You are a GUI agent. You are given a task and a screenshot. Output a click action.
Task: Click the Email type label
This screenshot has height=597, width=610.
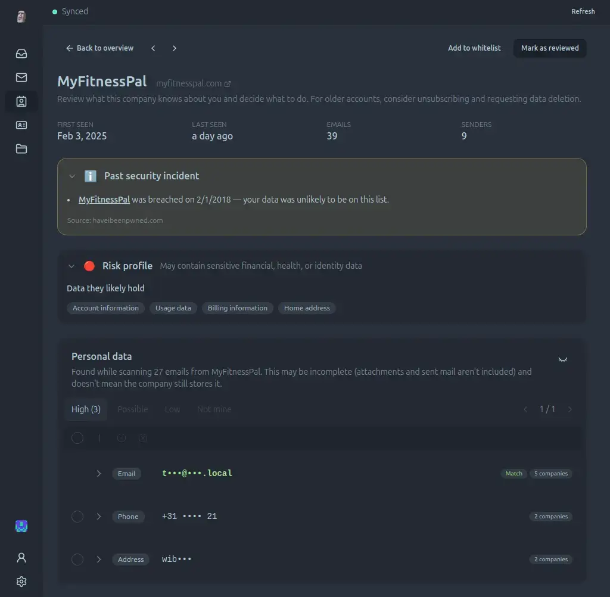(126, 474)
